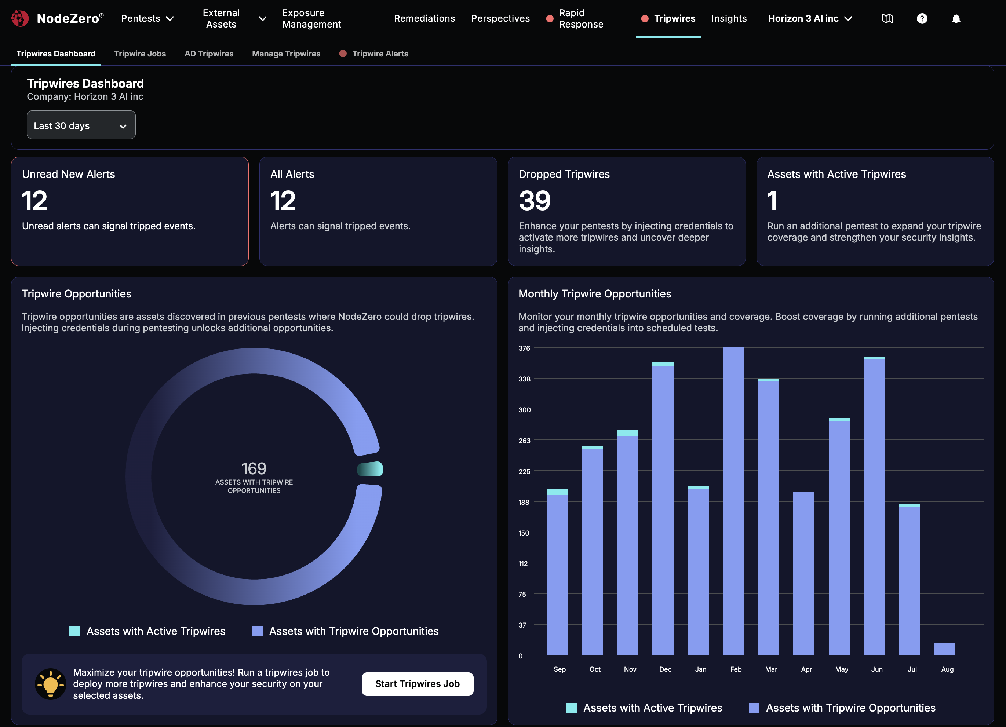
Task: Select the Jan bar in monthly chart
Action: pyautogui.click(x=698, y=571)
